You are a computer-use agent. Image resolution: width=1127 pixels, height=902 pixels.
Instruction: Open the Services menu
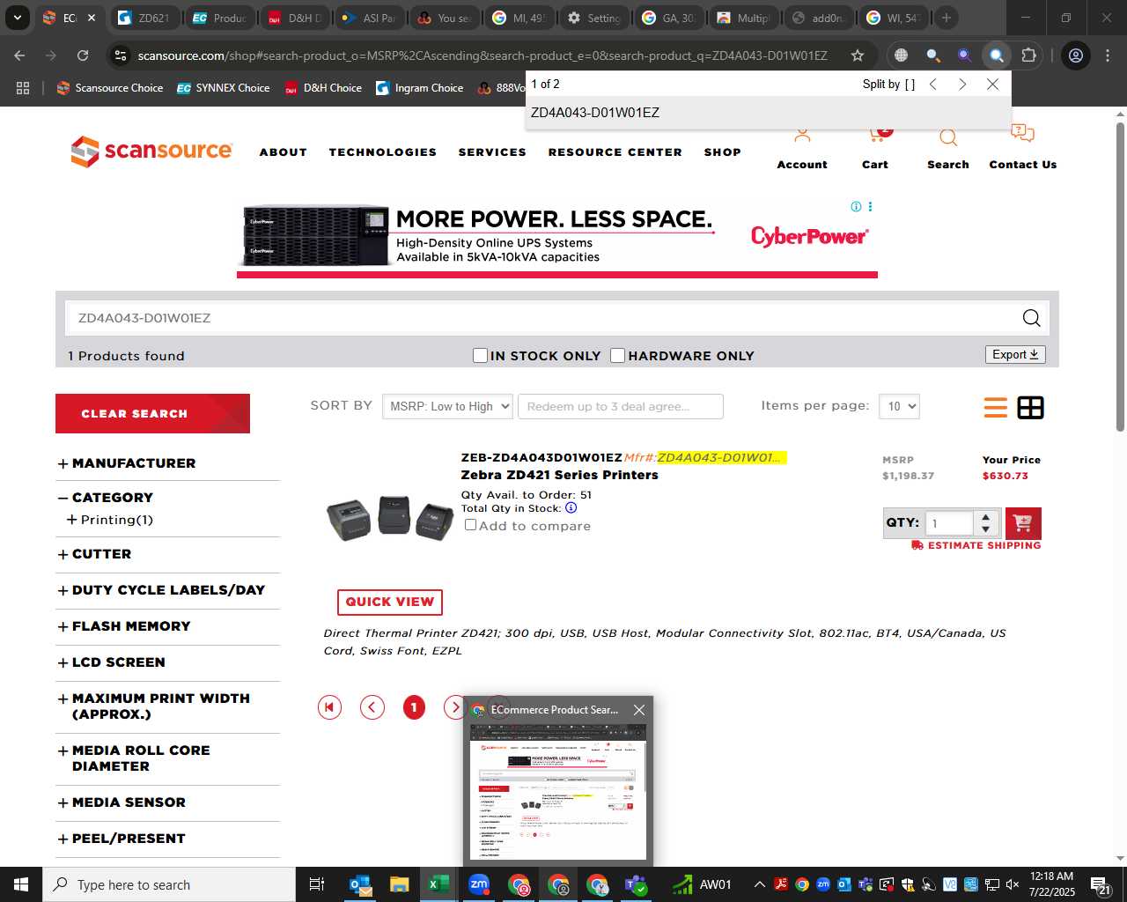point(492,152)
